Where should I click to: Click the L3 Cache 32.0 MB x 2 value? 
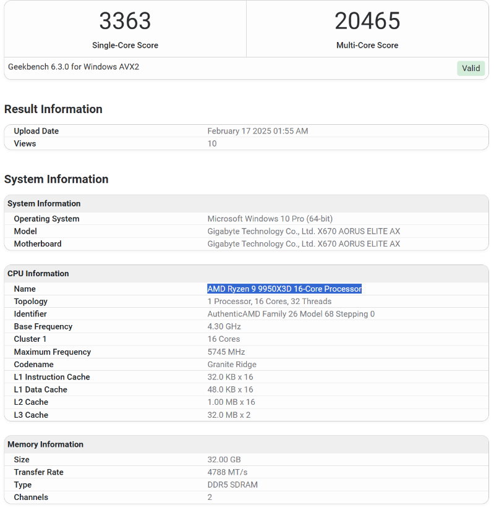[229, 415]
